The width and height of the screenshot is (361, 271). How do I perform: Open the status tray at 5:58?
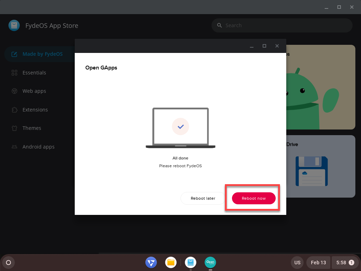click(x=345, y=263)
